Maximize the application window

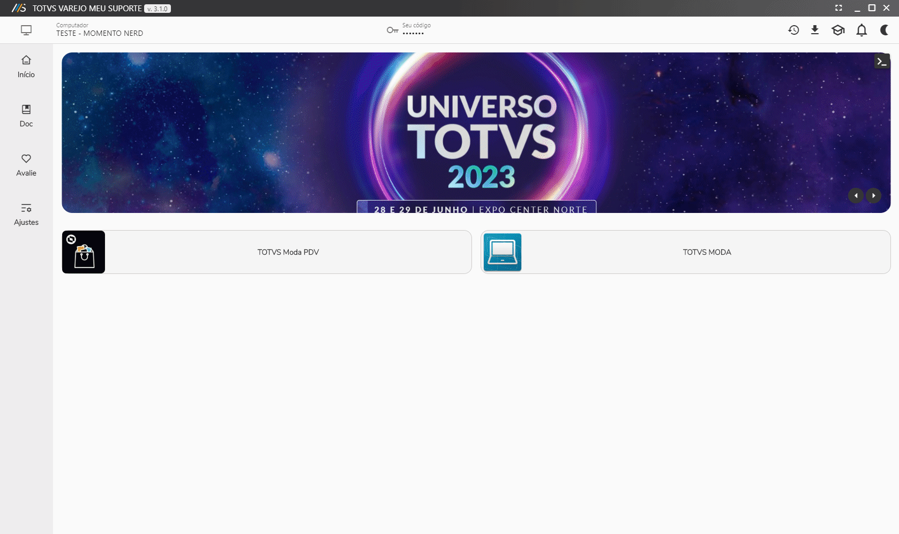tap(872, 8)
